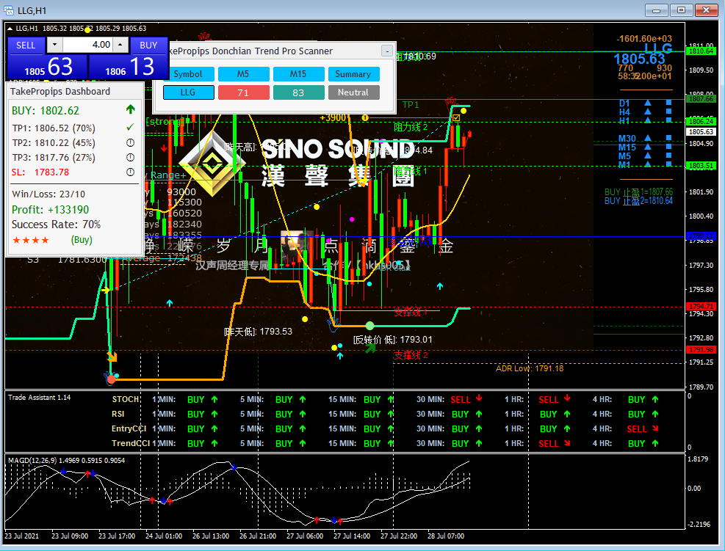
Task: Click the 1803.51 green price label
Action: (701, 165)
